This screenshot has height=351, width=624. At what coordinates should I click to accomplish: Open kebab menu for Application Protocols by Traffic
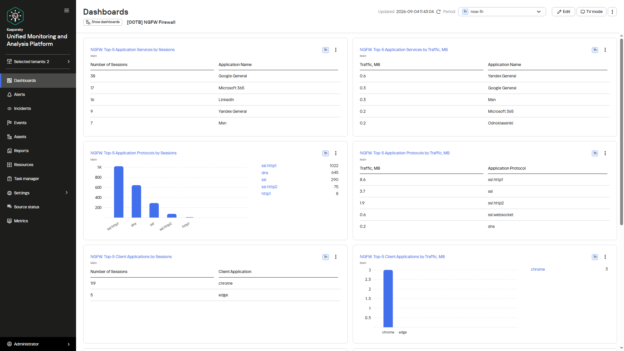(605, 153)
